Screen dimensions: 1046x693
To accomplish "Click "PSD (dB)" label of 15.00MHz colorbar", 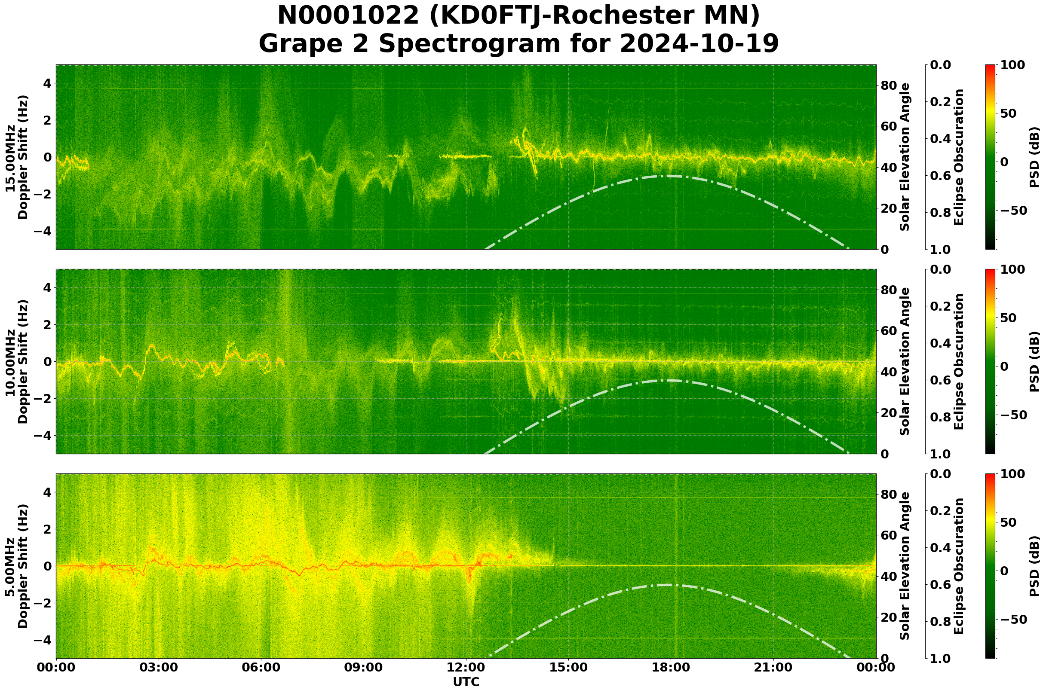I will tap(1034, 157).
